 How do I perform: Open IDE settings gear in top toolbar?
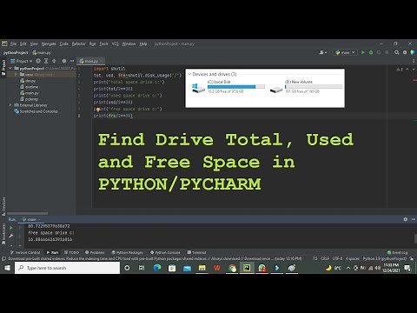(405, 52)
